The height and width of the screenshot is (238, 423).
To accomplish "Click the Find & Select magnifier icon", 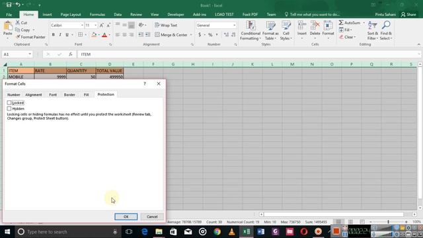I will pyautogui.click(x=386, y=26).
